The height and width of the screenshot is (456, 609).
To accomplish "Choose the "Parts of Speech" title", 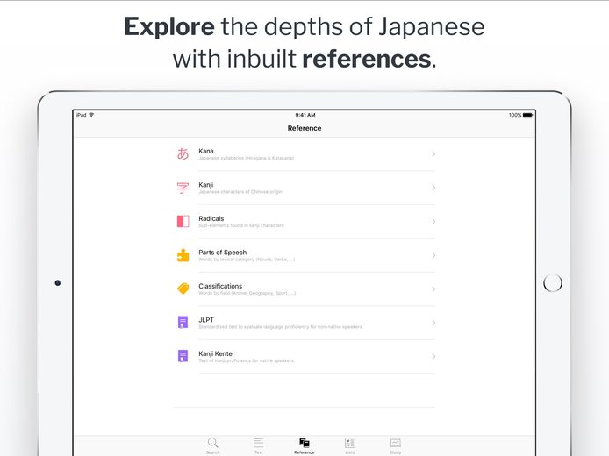I will click(x=223, y=253).
